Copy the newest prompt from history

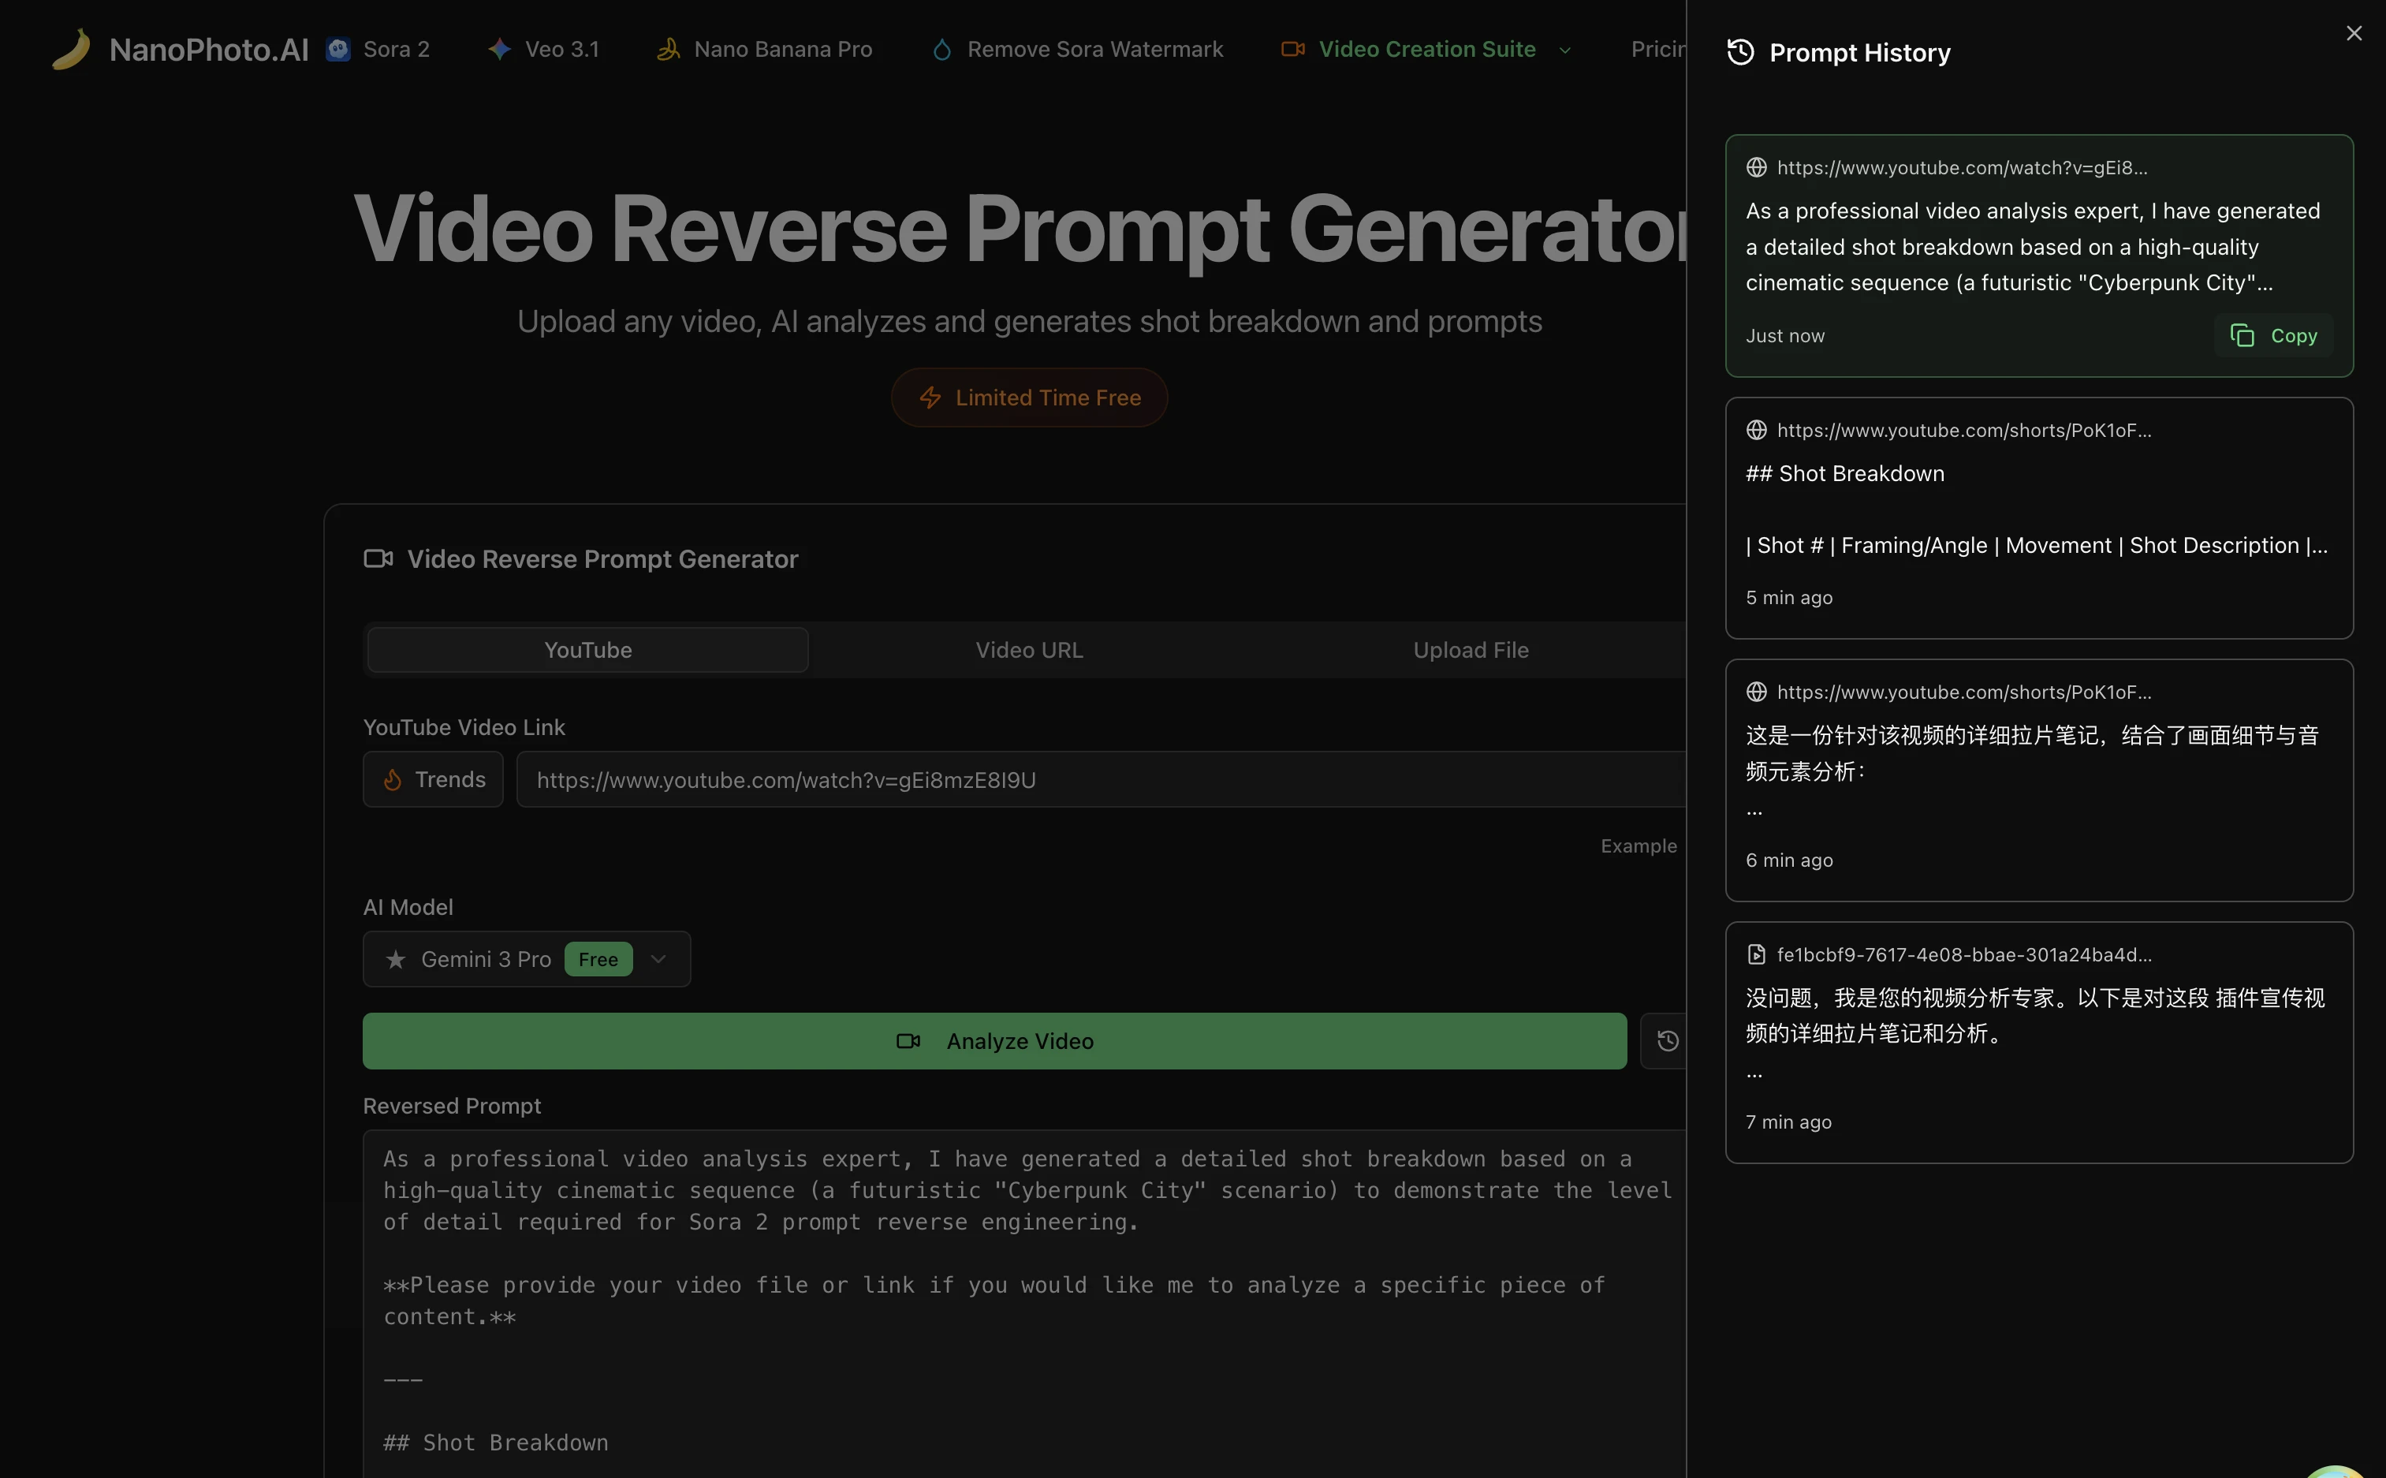(x=2272, y=335)
